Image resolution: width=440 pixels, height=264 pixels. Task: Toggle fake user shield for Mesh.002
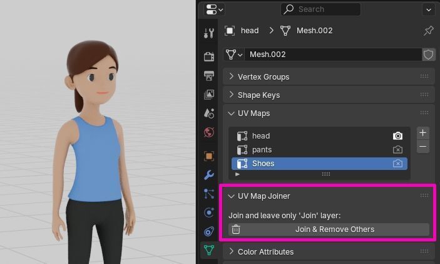coord(429,55)
